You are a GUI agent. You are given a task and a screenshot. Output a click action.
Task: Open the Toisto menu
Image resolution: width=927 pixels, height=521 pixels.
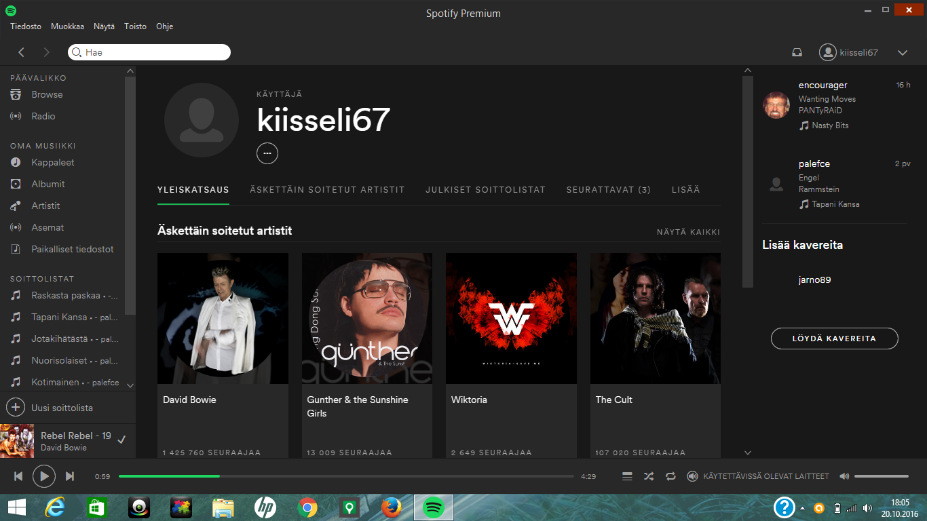click(135, 26)
